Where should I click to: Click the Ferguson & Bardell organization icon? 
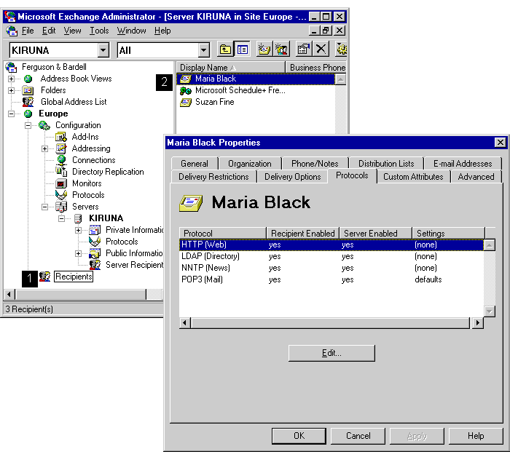click(x=12, y=67)
